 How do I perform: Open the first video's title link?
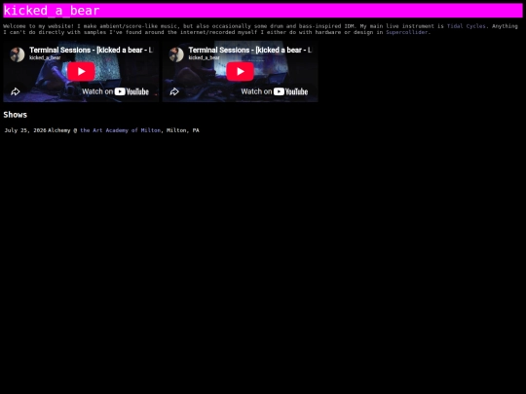(x=91, y=50)
